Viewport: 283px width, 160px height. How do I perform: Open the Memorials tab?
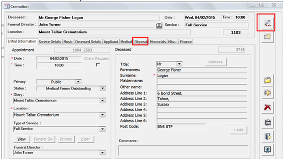point(158,42)
